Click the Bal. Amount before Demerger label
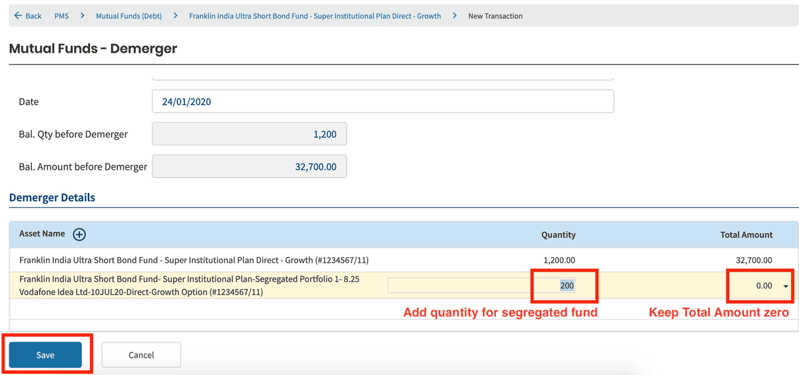Image resolution: width=799 pixels, height=375 pixels. coord(83,167)
